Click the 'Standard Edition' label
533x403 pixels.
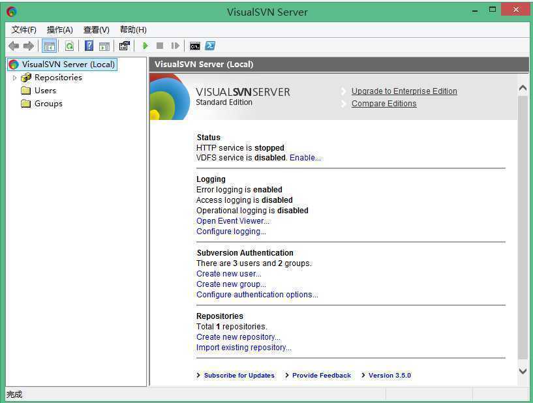(x=224, y=102)
